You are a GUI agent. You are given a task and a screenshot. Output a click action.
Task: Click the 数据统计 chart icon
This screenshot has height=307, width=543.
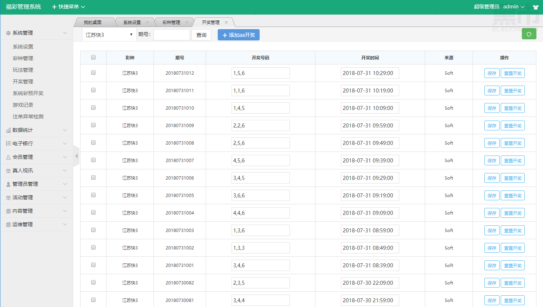pyautogui.click(x=8, y=130)
